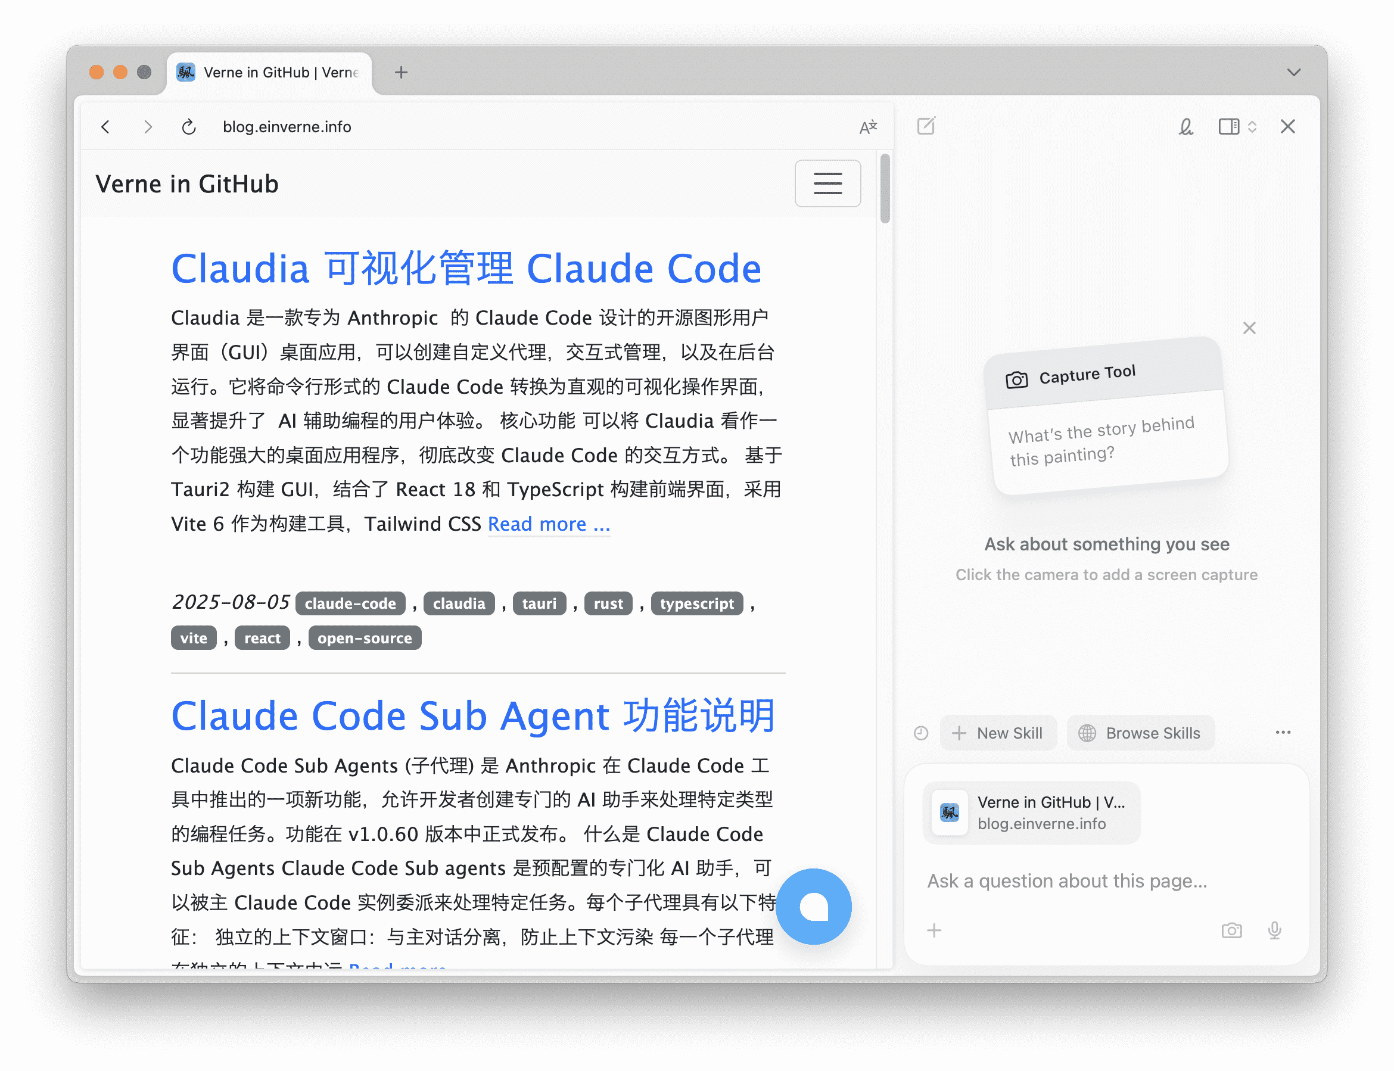The image size is (1394, 1071).
Task: Close the assistant sidebar panel
Action: 1287,126
